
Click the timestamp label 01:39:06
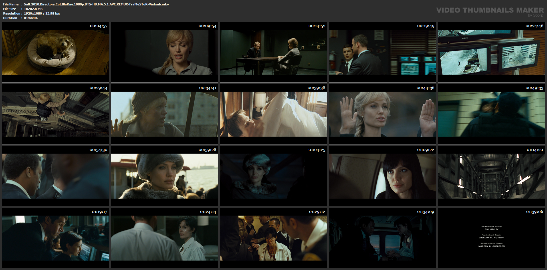coord(535,212)
